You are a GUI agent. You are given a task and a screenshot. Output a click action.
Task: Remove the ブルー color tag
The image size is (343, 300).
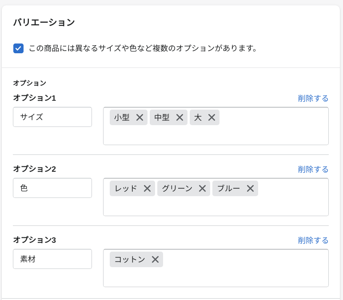point(250,188)
